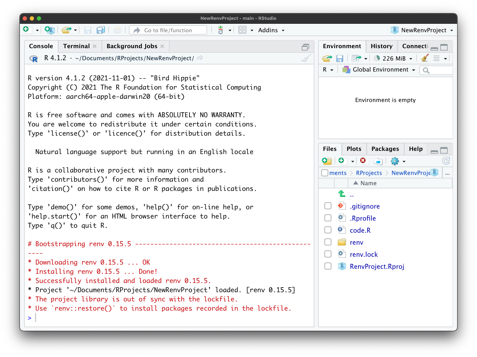Maximize the Files pane
The image size is (477, 357).
[x=444, y=150]
